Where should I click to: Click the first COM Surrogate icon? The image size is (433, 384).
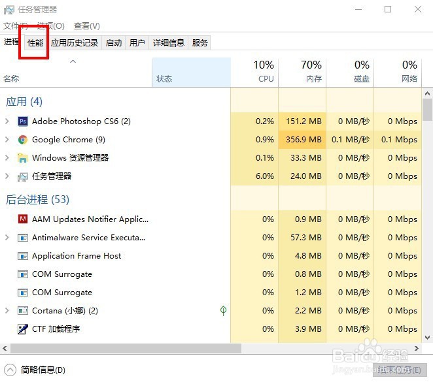[x=23, y=274]
